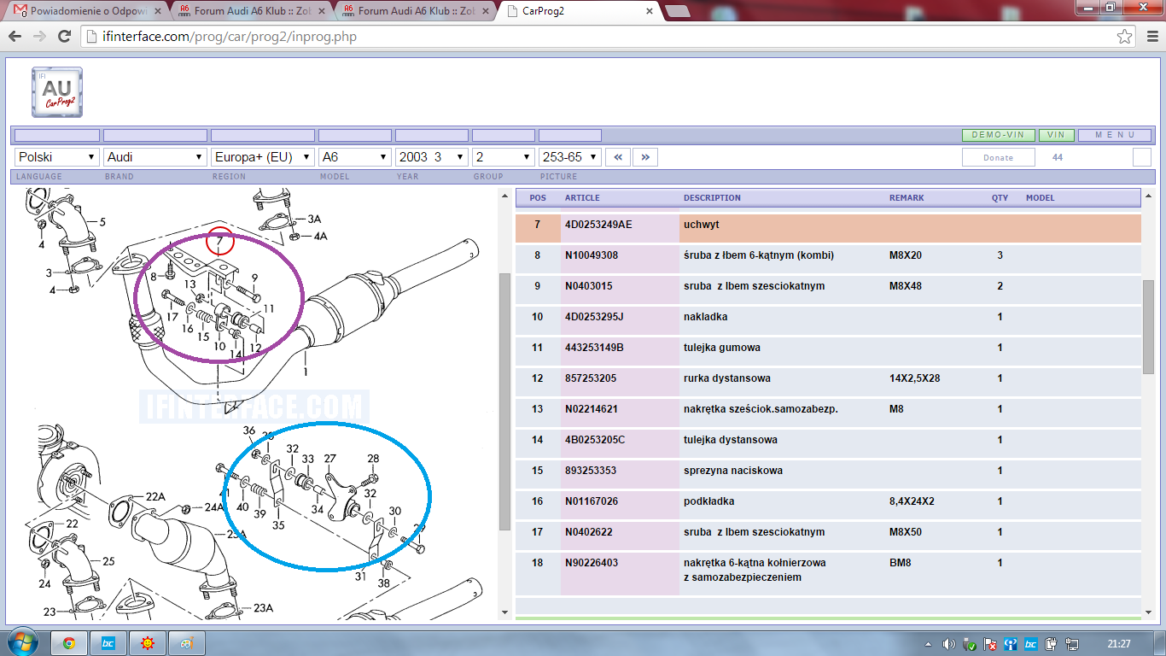Select nakladka row article 4D0253295J
Viewport: 1166px width, 656px height.
coord(594,317)
